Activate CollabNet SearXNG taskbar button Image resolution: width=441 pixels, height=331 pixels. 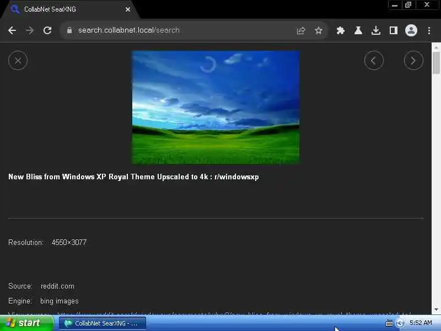click(103, 323)
